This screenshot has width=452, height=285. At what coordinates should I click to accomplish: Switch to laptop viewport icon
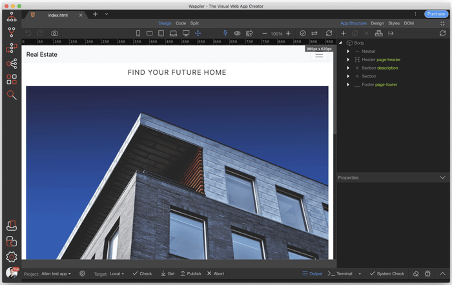(x=173, y=34)
